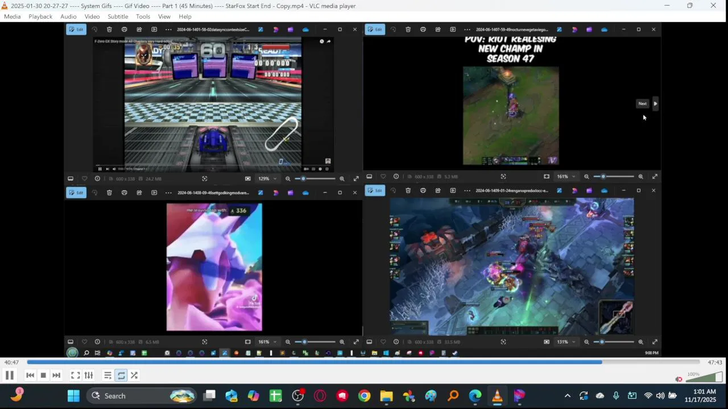Open the Windows Start menu
This screenshot has width=728, height=409.
(x=73, y=396)
